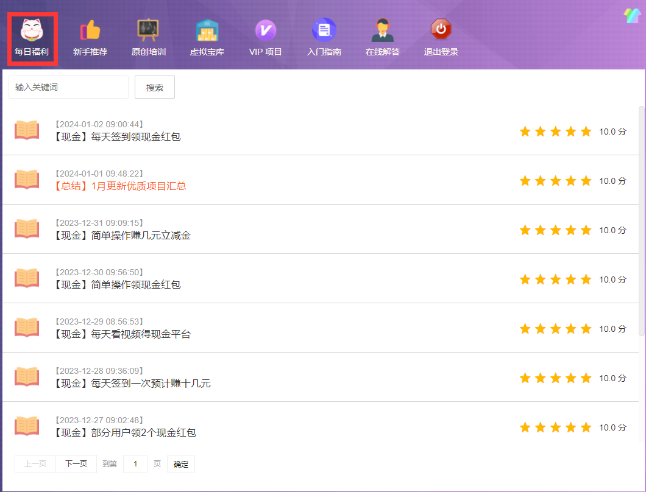
Task: Select the 原创培训 blackboard icon
Action: [148, 29]
